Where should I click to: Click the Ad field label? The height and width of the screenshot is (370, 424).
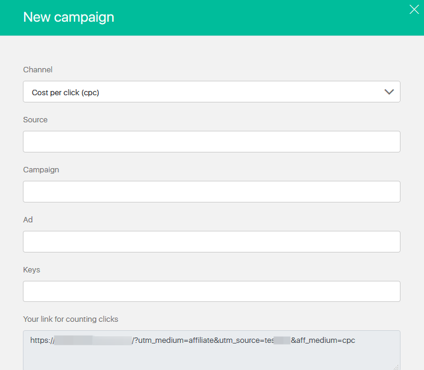[x=28, y=220]
